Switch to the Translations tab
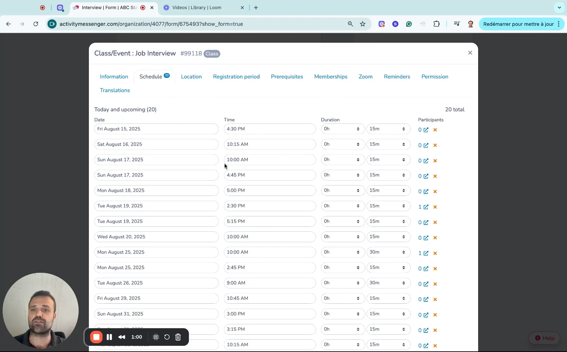The width and height of the screenshot is (567, 352). click(115, 90)
